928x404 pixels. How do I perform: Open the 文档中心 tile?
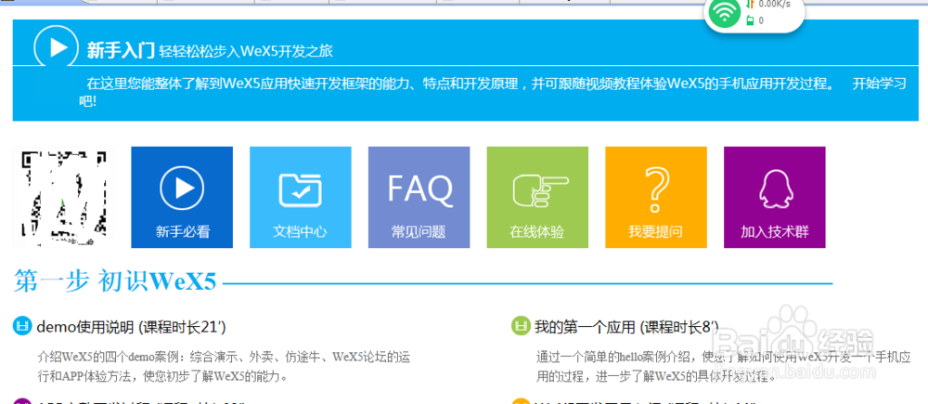[301, 197]
